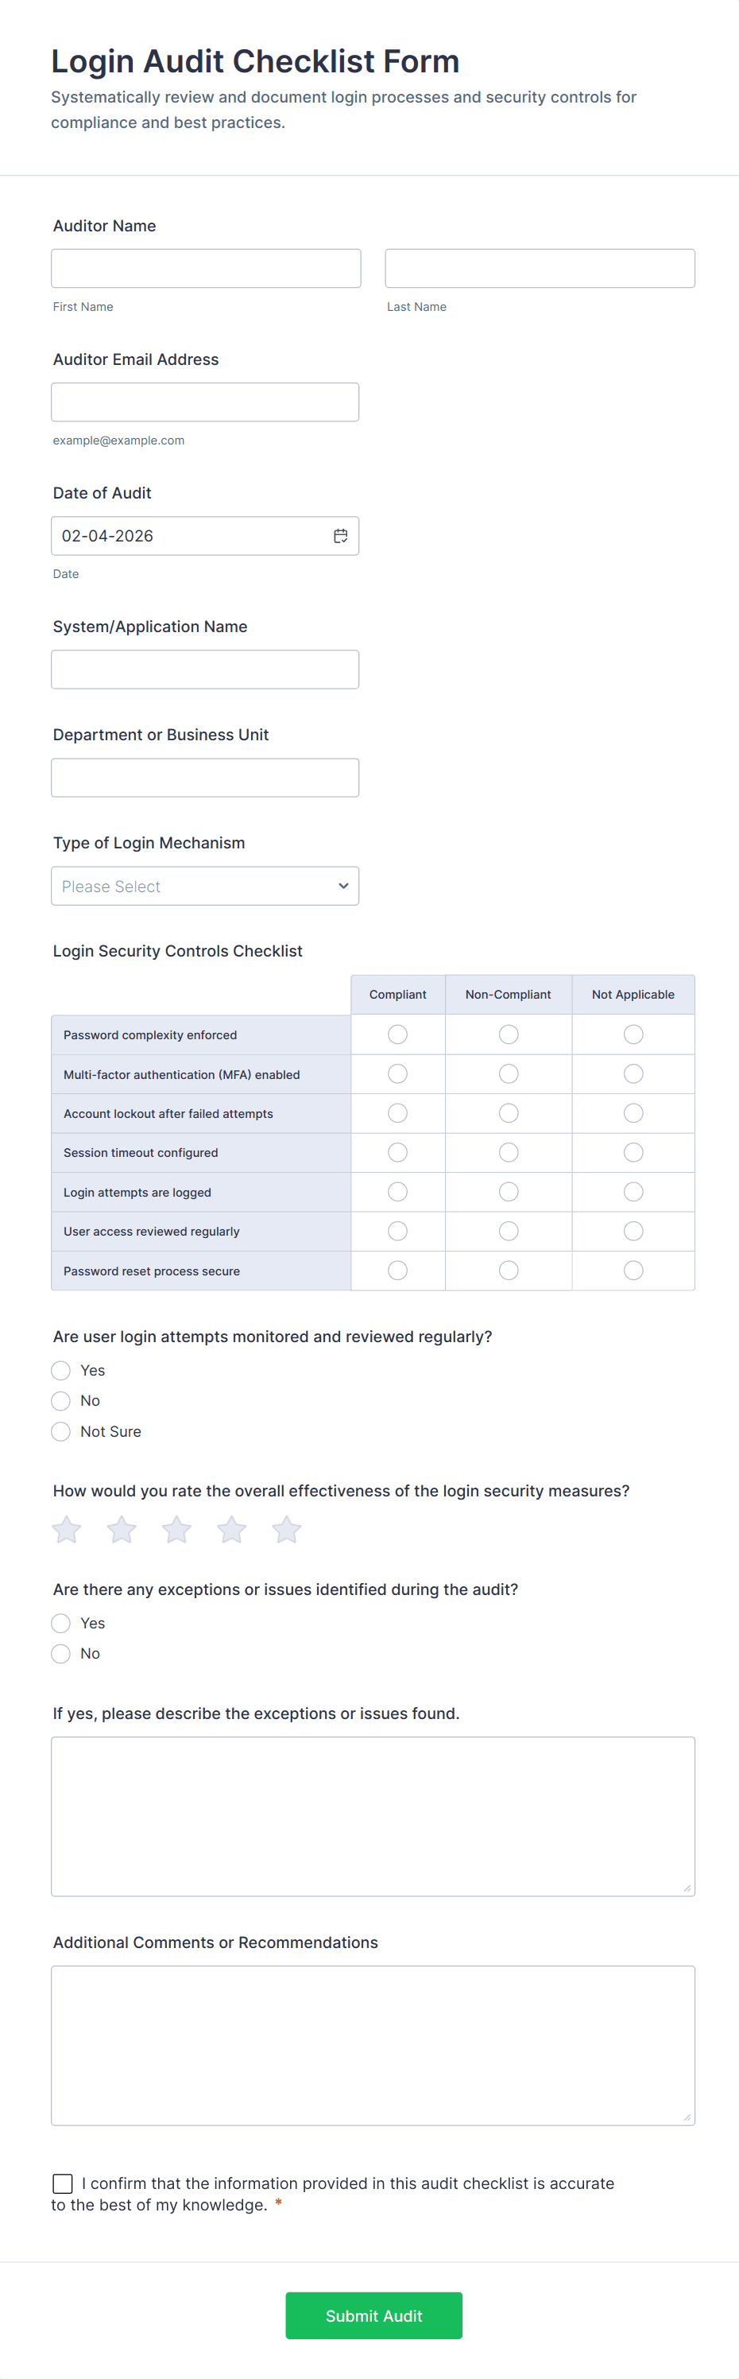Set Session timeout configured to Not Applicable

pos(633,1153)
